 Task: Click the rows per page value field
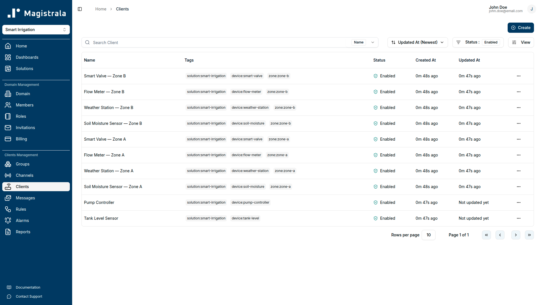point(428,235)
